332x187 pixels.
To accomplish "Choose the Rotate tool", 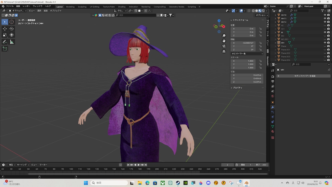I will click(12, 29).
